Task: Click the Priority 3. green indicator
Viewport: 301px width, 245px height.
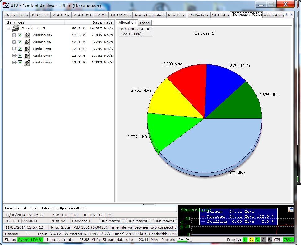Action: tap(257, 240)
